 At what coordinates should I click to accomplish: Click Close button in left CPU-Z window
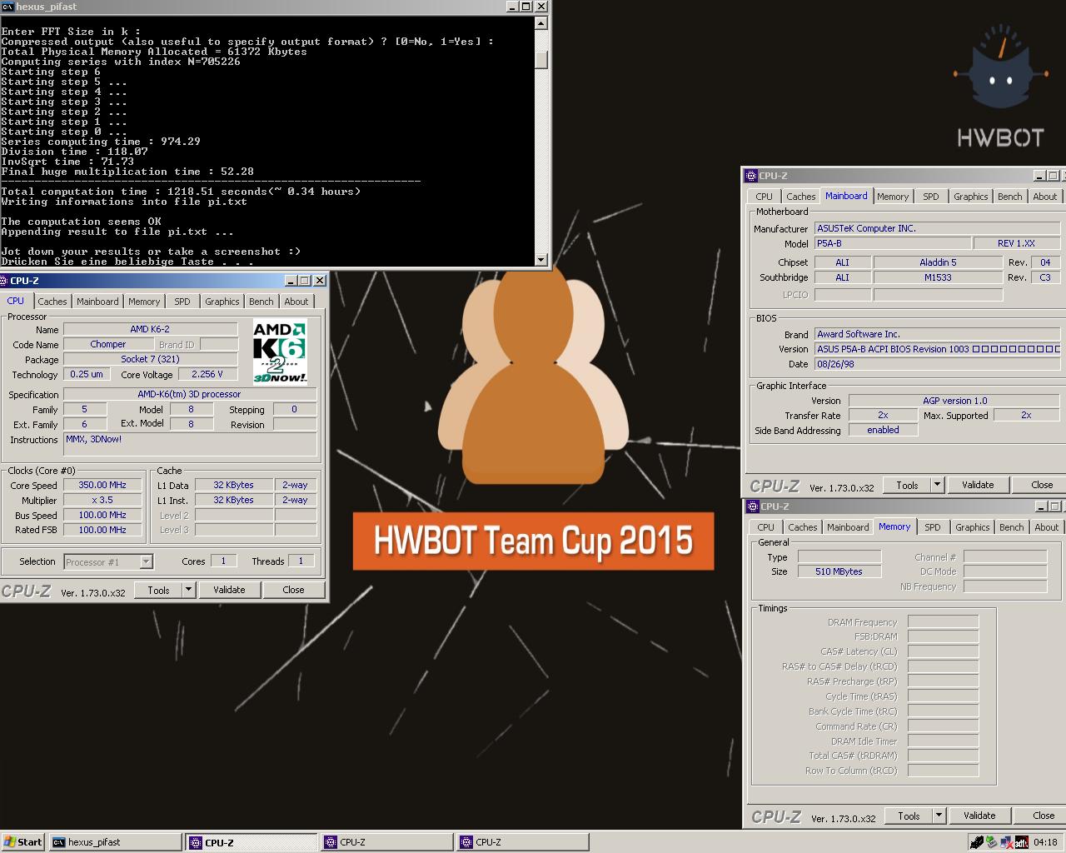coord(293,590)
